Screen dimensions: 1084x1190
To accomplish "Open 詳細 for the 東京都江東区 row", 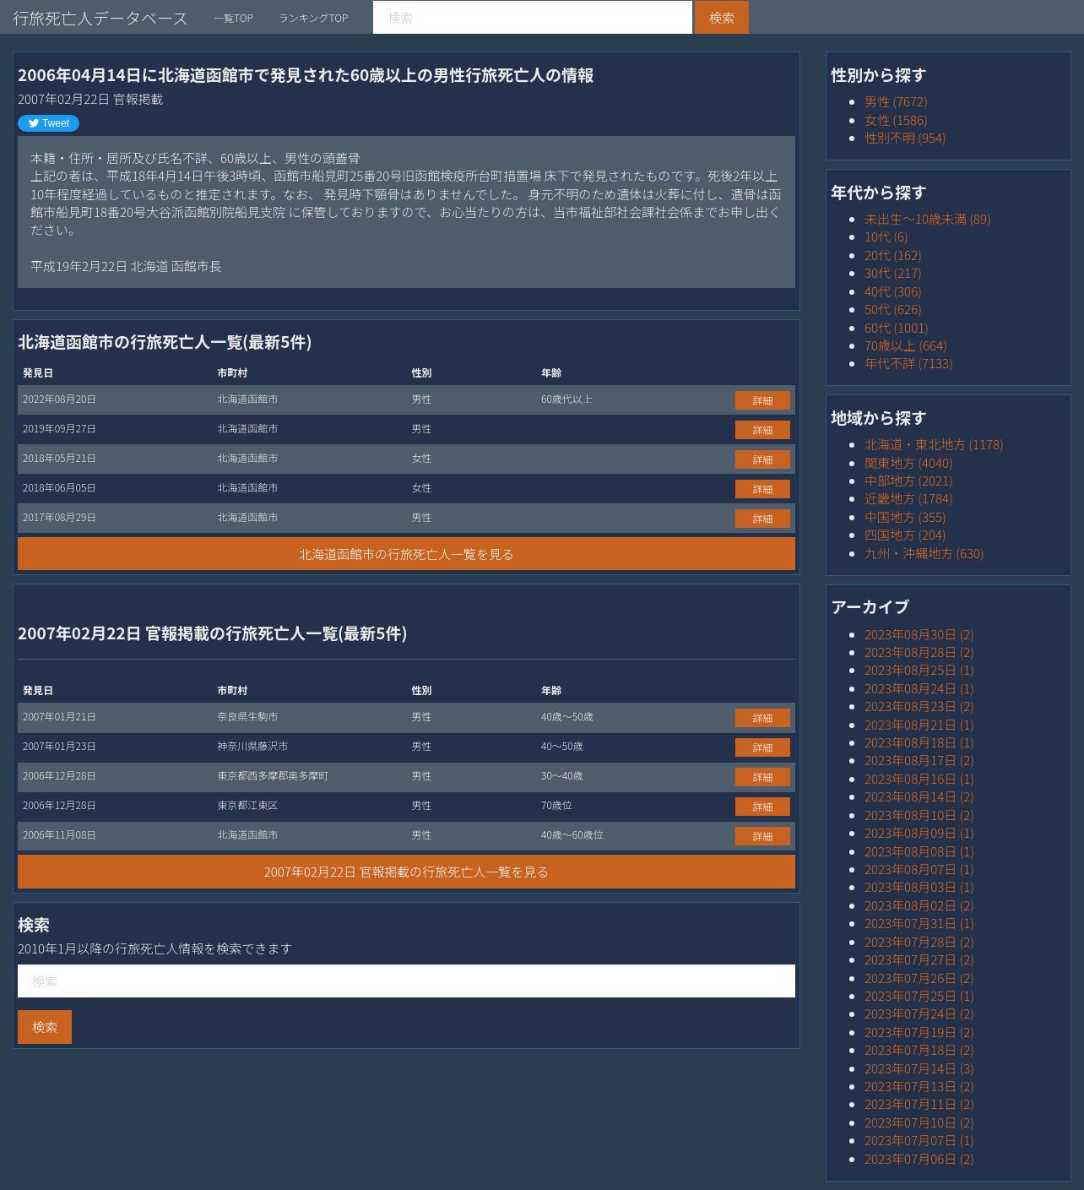I will [762, 807].
